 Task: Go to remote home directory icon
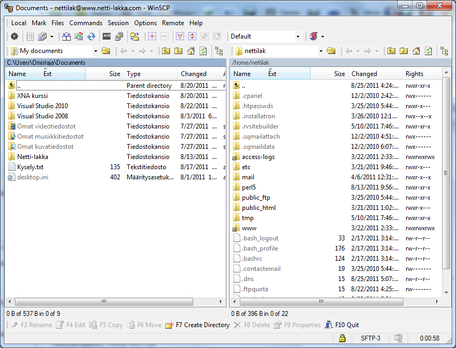pyautogui.click(x=416, y=51)
